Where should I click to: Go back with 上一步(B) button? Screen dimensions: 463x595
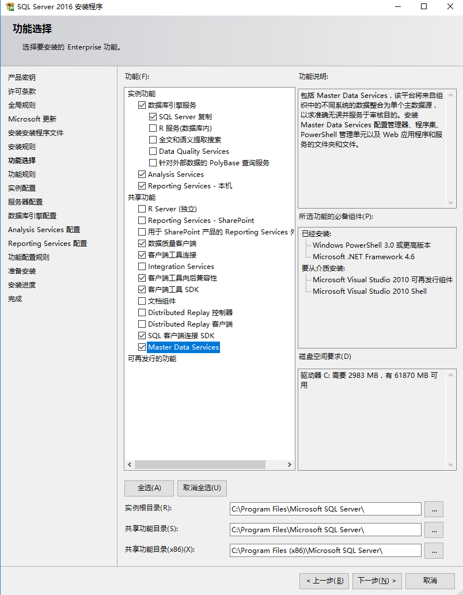324,581
